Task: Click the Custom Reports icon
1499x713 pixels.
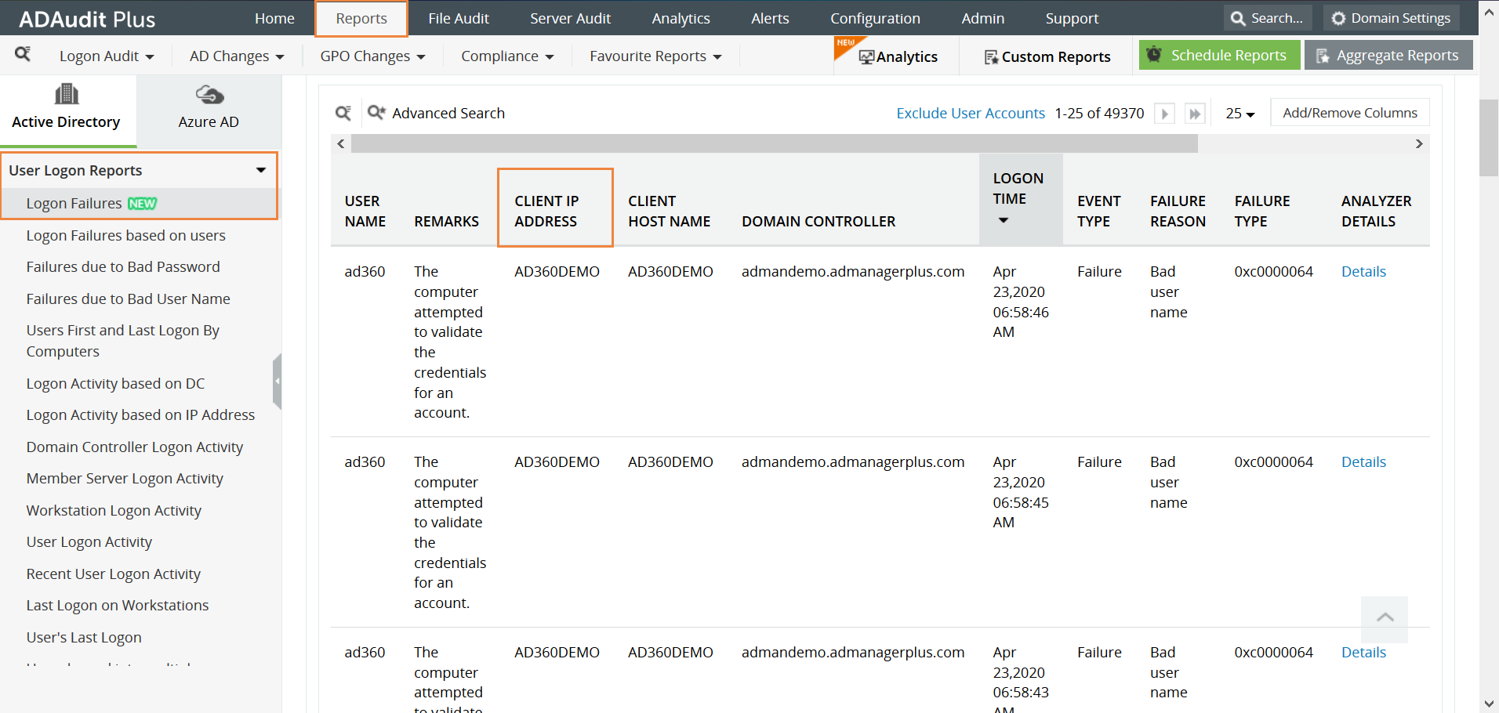Action: click(x=991, y=57)
